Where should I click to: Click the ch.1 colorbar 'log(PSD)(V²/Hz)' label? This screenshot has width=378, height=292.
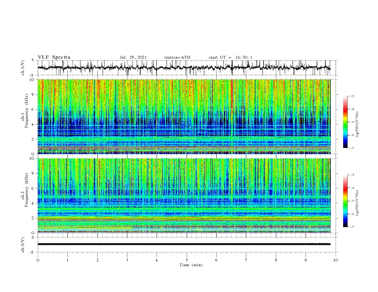[x=357, y=125]
